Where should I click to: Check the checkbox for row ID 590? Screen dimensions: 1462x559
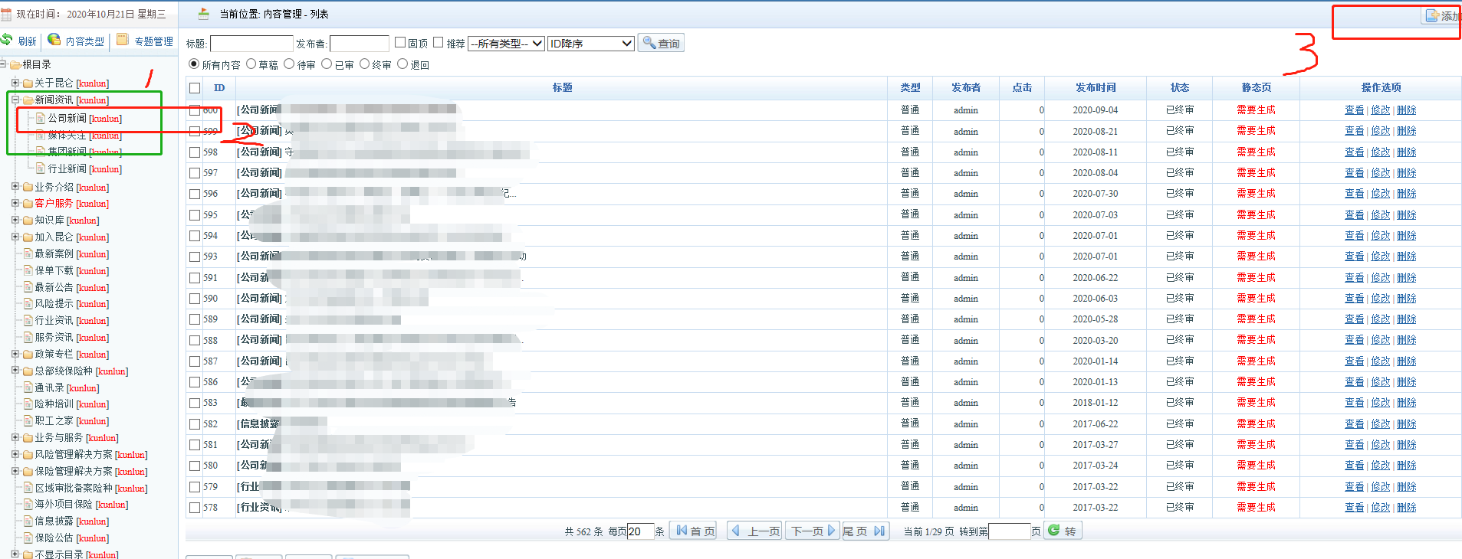tap(195, 299)
